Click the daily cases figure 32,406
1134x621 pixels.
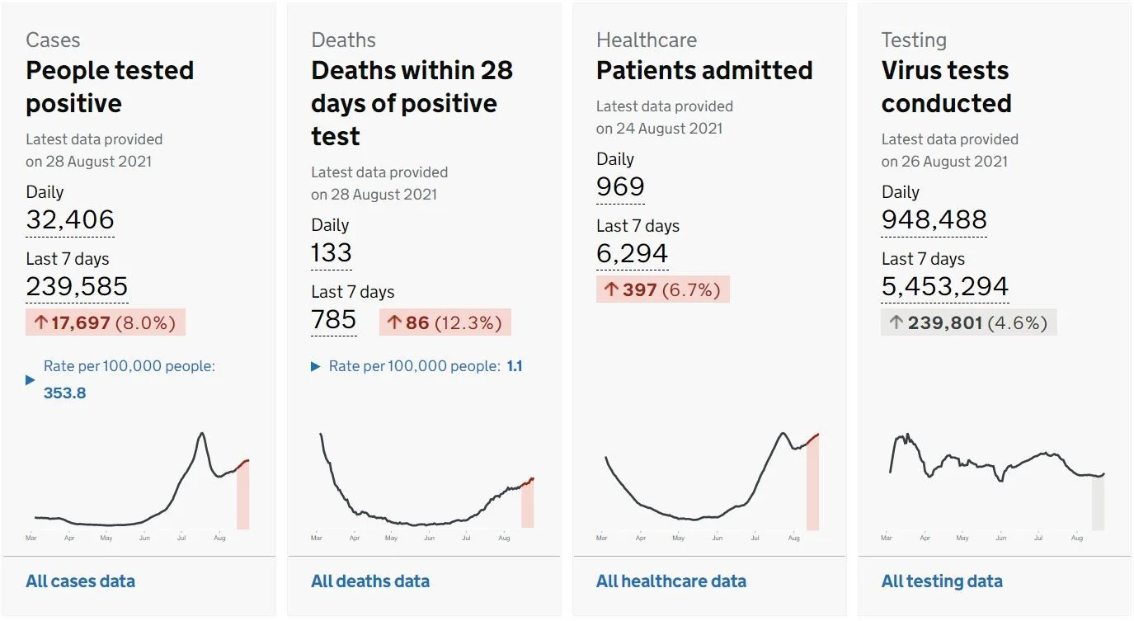[x=70, y=220]
